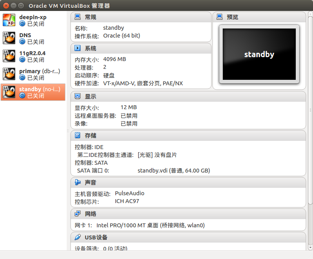Screen dimensions: 313x259
Task: Click scrollbar up arrow at top right
Action: pos(310,14)
